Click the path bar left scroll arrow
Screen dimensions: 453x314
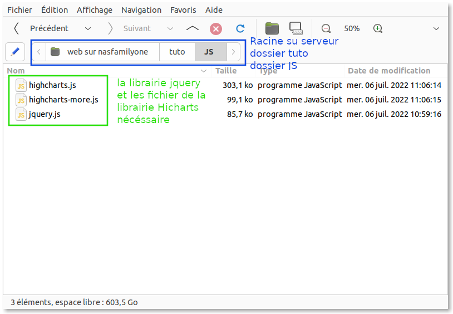[39, 52]
